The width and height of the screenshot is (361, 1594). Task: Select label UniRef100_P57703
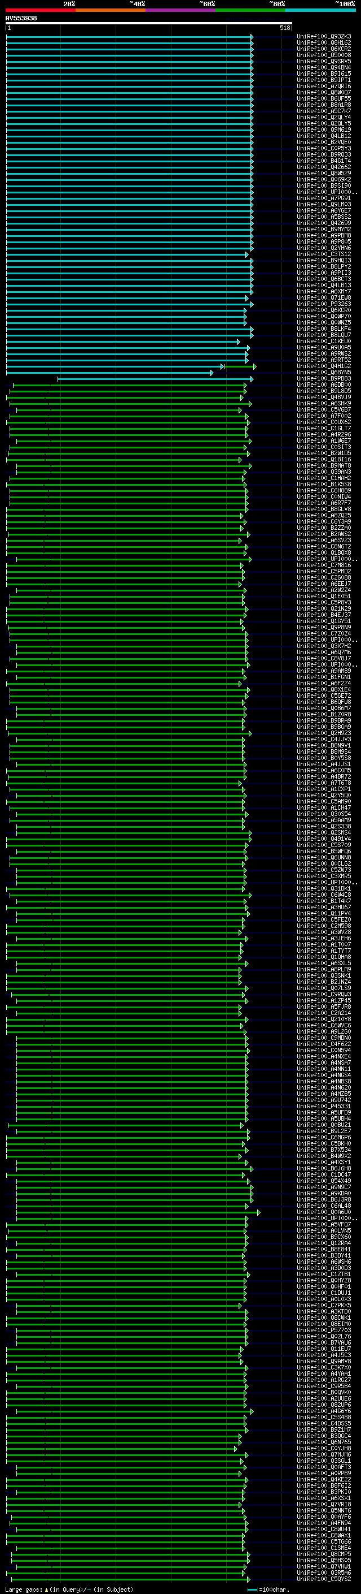pos(324,1330)
